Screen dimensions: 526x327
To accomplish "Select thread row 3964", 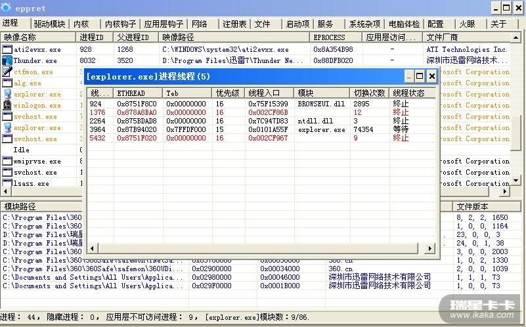I will (261, 129).
